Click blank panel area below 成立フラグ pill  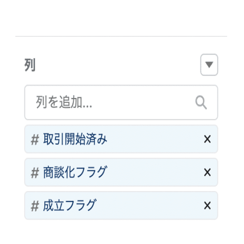tap(121, 231)
